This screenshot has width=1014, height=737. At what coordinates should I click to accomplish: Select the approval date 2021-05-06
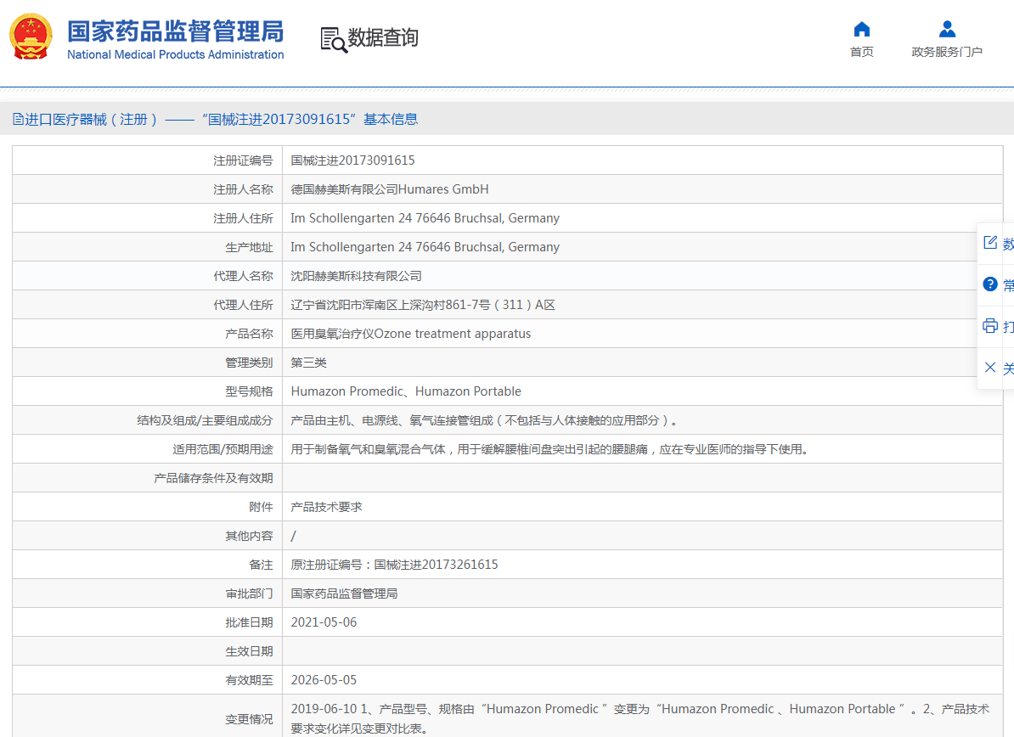[x=324, y=622]
